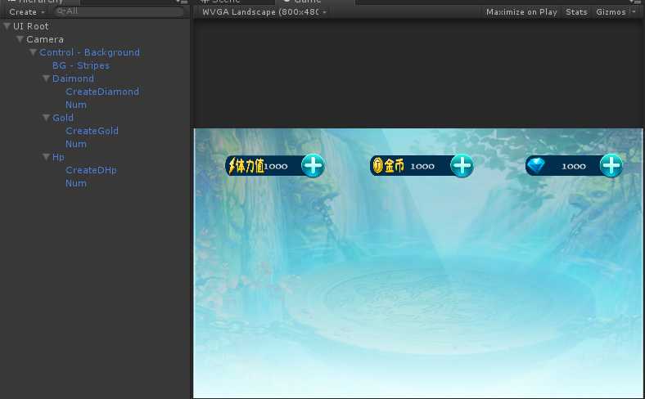Image resolution: width=645 pixels, height=399 pixels.
Task: Click the 1000 gold coin value
Action: tap(422, 167)
